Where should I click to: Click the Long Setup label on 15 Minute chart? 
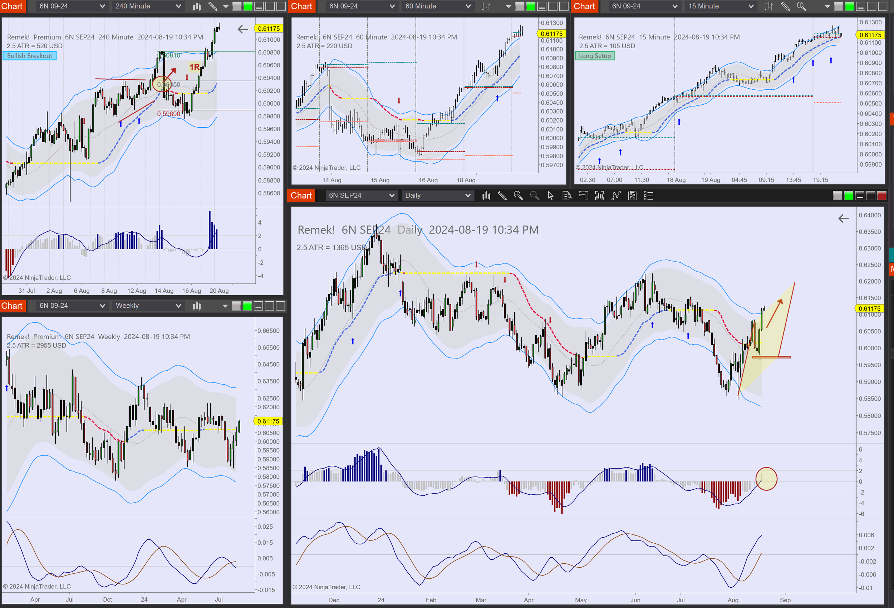point(595,56)
